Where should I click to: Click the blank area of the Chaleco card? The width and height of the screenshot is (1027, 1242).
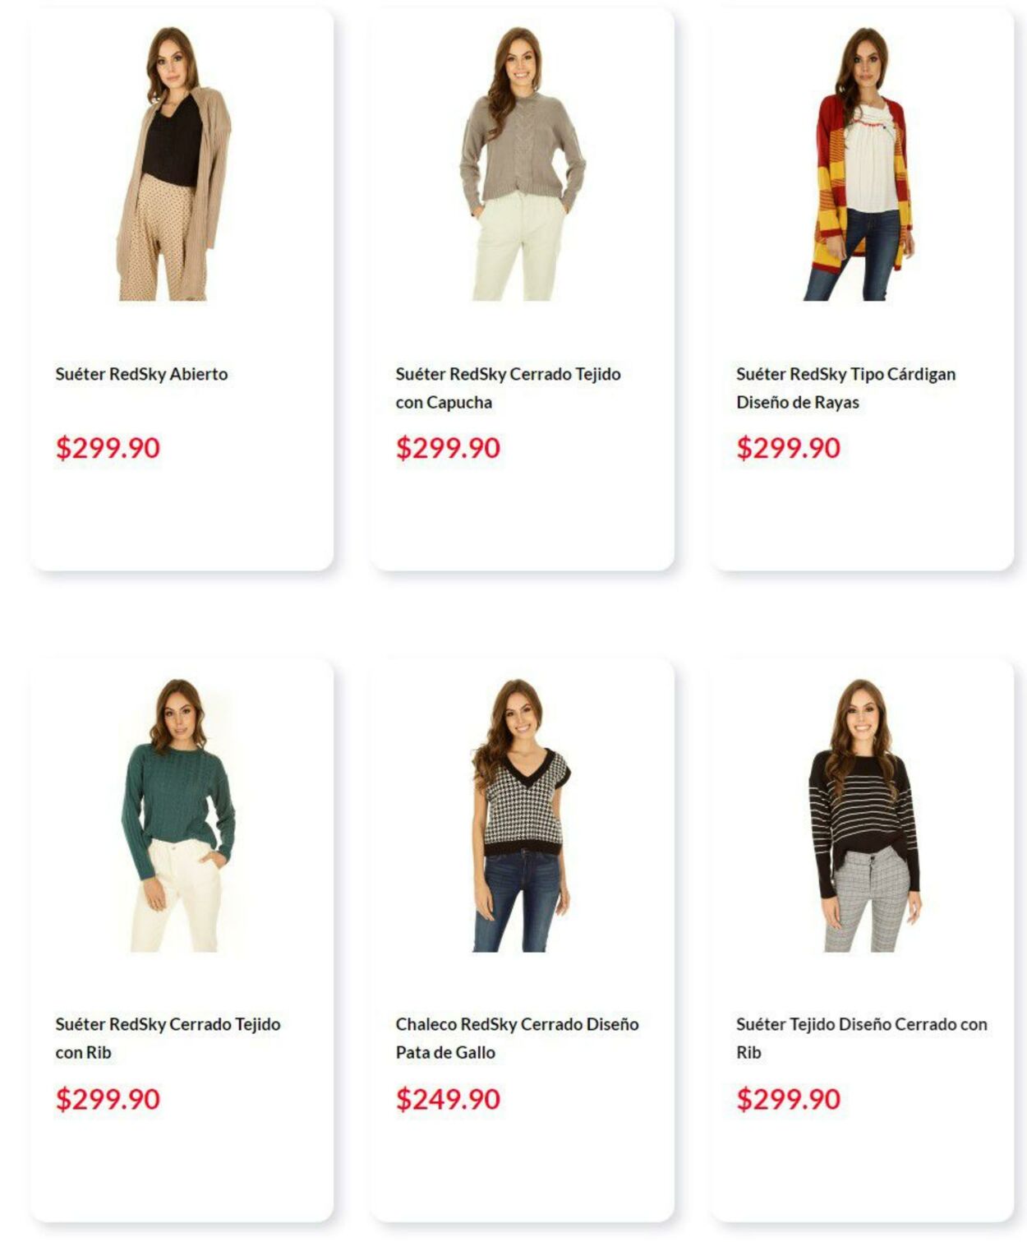tap(521, 1167)
